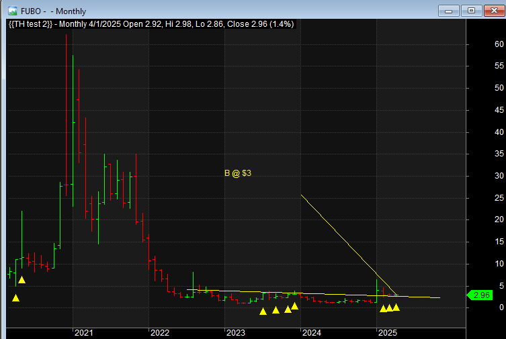Click the '{{TH test 2}}' chart title text
Image resolution: width=506 pixels, height=339 pixels.
click(30, 24)
